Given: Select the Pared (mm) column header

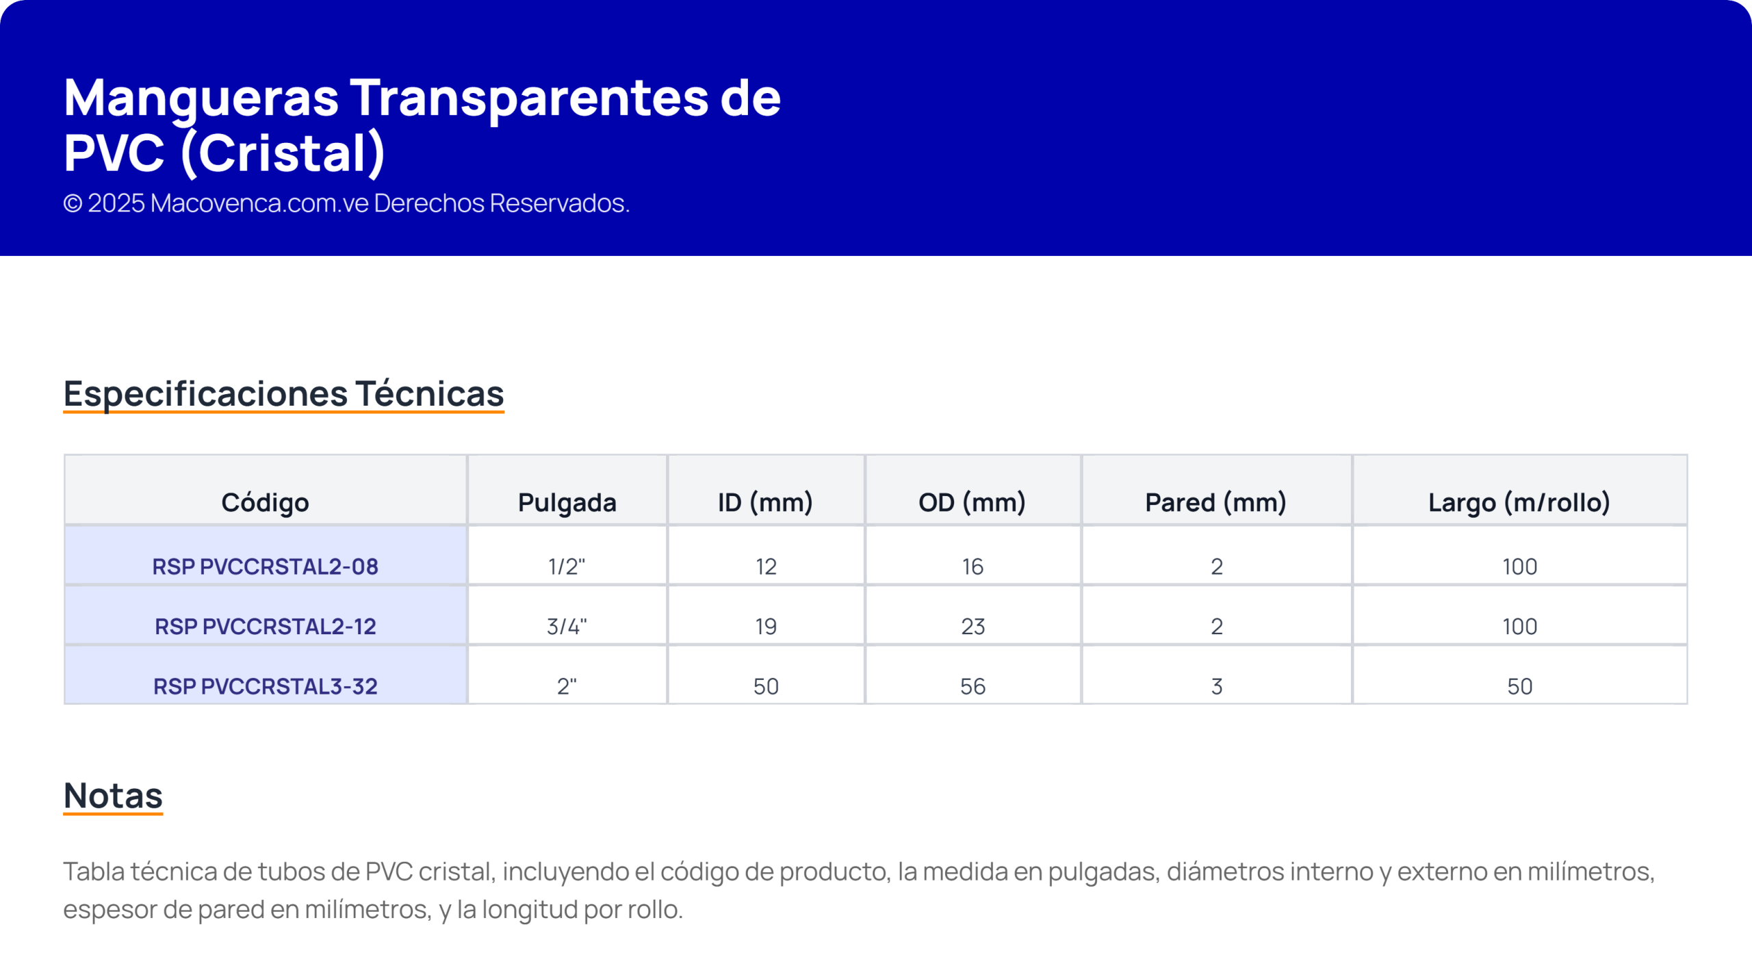Looking at the screenshot, I should [x=1215, y=502].
